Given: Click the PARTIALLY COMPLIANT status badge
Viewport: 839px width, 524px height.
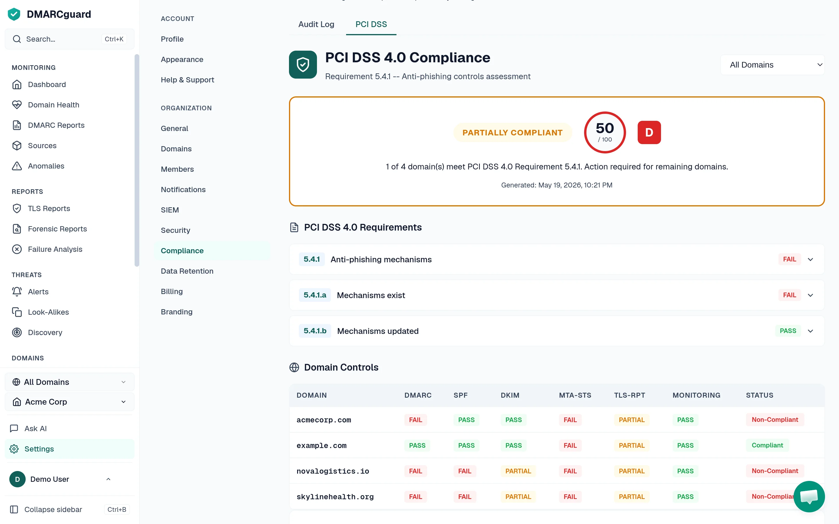Looking at the screenshot, I should (x=512, y=132).
